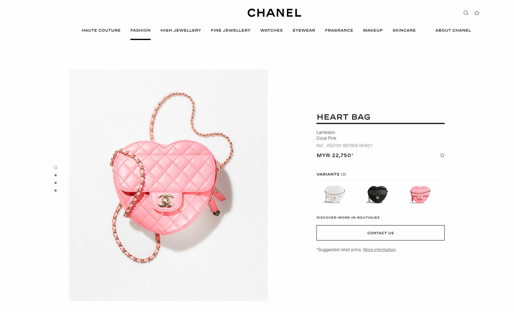The image size is (514, 312).
Task: Click the CHANEL logo
Action: [x=274, y=13]
